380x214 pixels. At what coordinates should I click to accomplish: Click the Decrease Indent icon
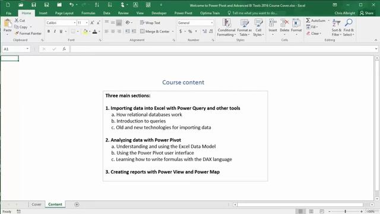127,32
